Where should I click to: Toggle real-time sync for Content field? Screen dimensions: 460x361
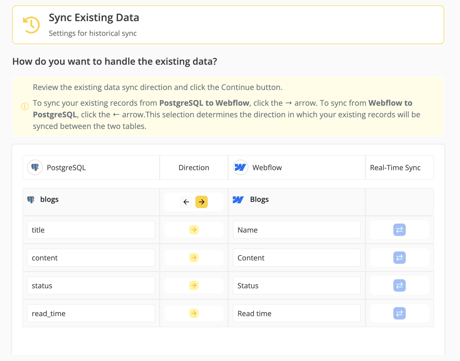400,258
